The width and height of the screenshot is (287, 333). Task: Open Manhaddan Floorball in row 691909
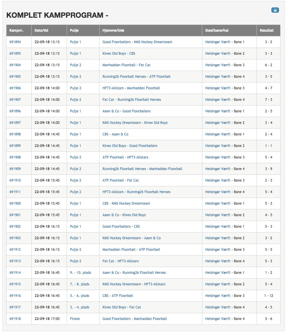166,169
